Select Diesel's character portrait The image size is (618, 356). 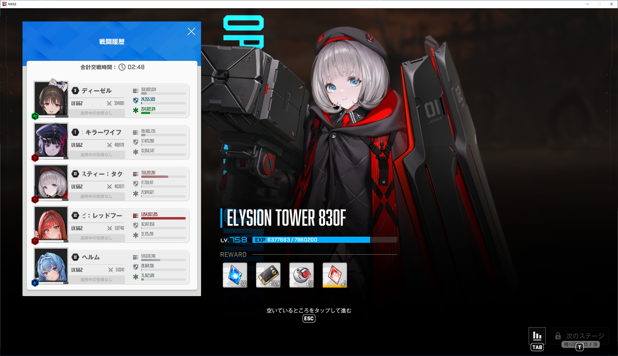tap(51, 99)
